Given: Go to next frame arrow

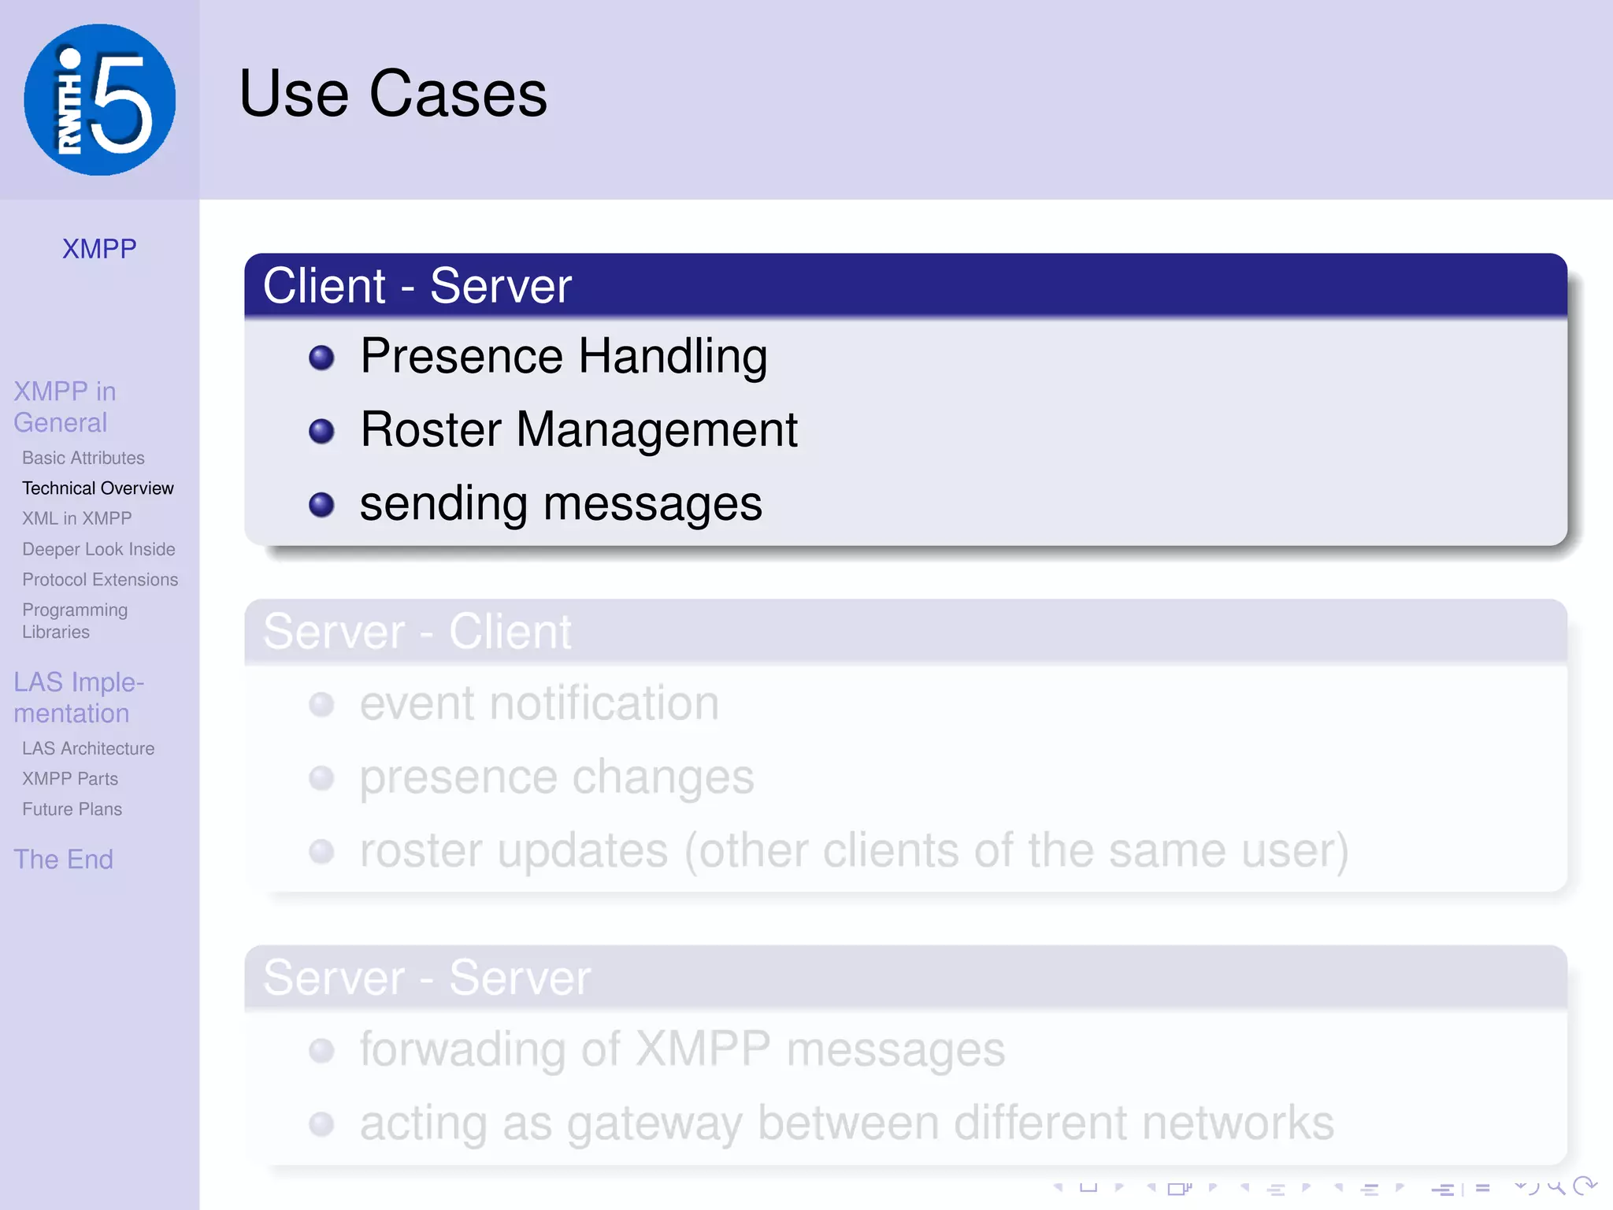Looking at the screenshot, I should click(x=1213, y=1187).
